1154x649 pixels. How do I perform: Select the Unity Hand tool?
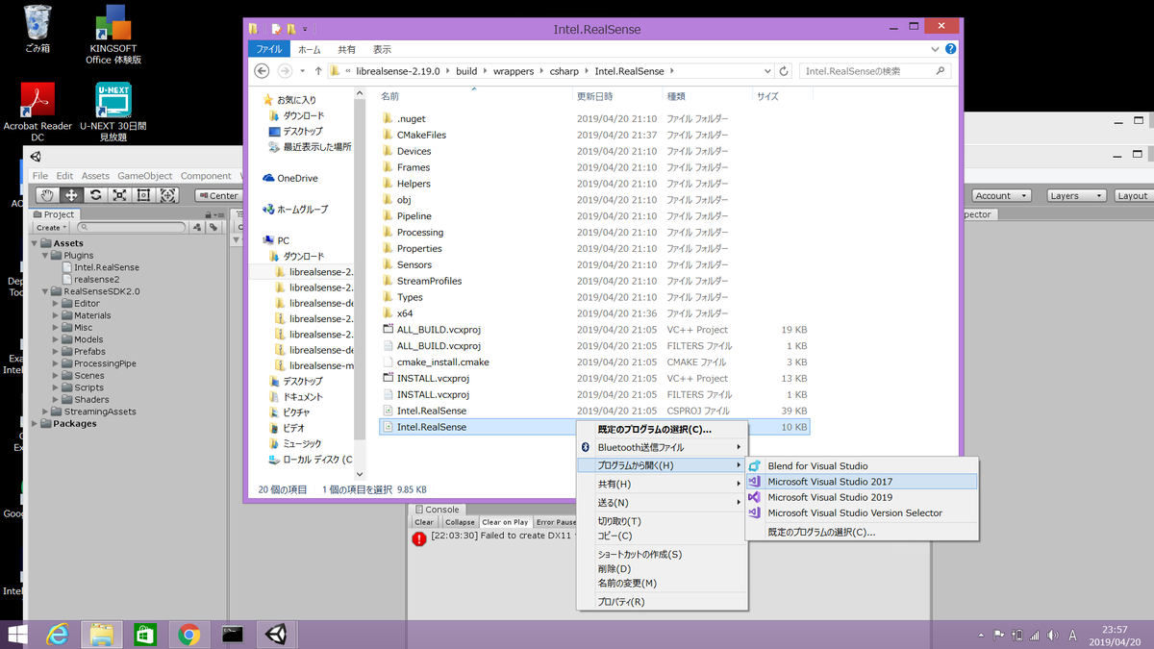point(48,195)
